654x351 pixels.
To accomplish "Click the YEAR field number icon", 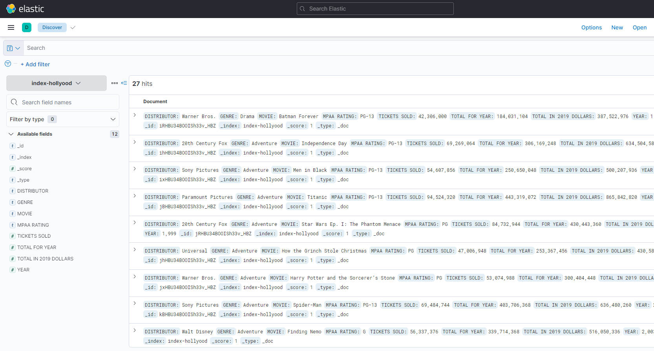I will [13, 270].
